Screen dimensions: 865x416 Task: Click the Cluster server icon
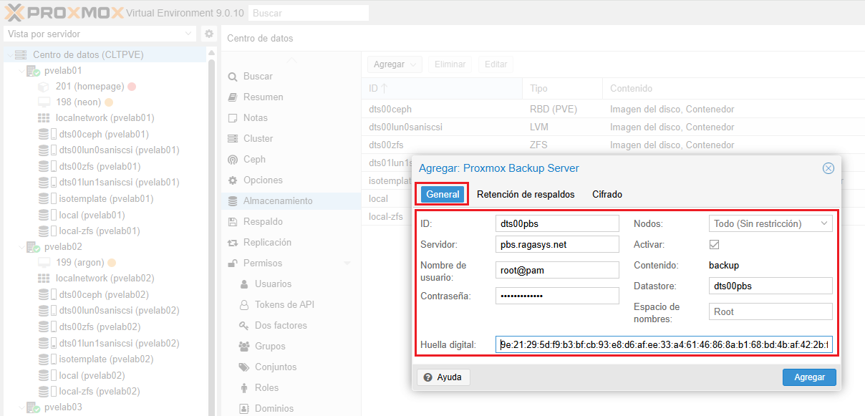click(232, 139)
